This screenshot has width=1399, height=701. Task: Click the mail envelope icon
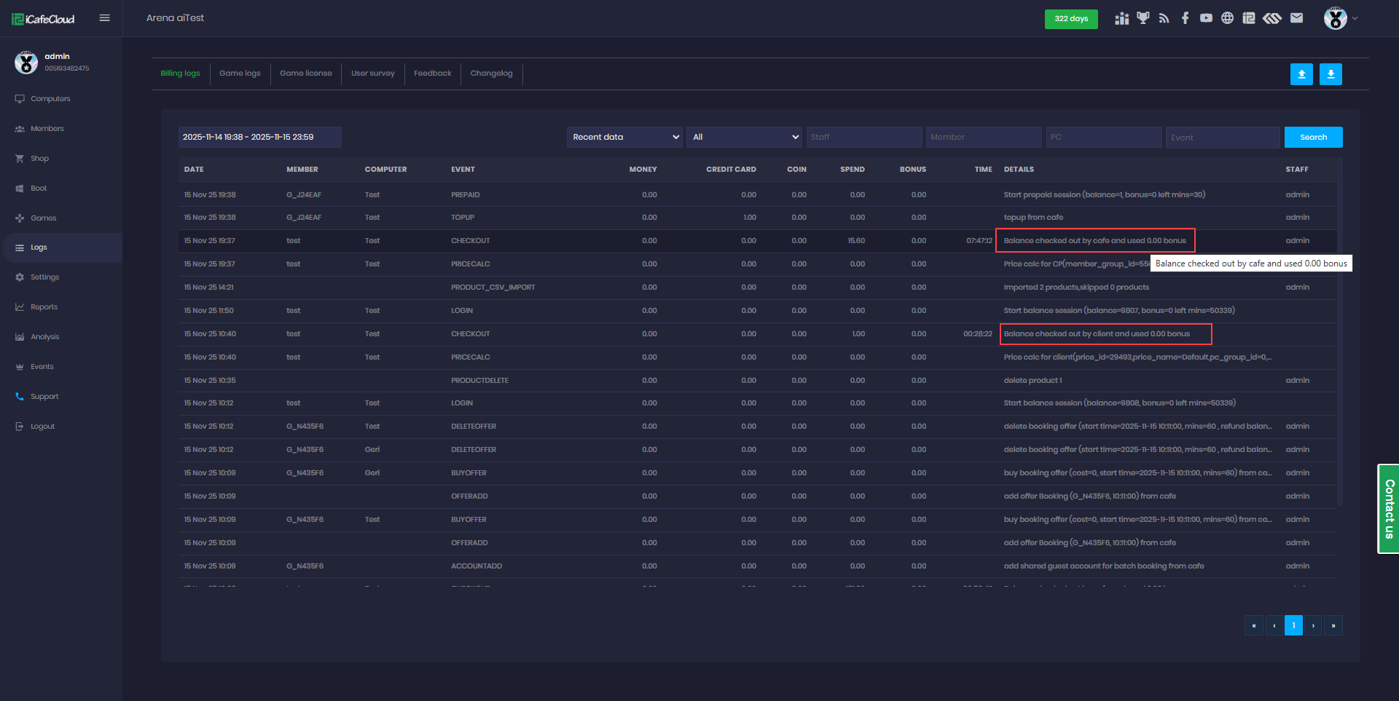tap(1296, 18)
